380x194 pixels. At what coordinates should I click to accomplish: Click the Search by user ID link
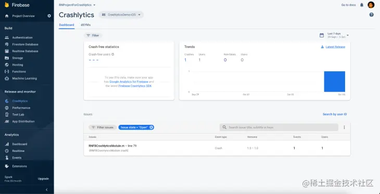[335, 114]
